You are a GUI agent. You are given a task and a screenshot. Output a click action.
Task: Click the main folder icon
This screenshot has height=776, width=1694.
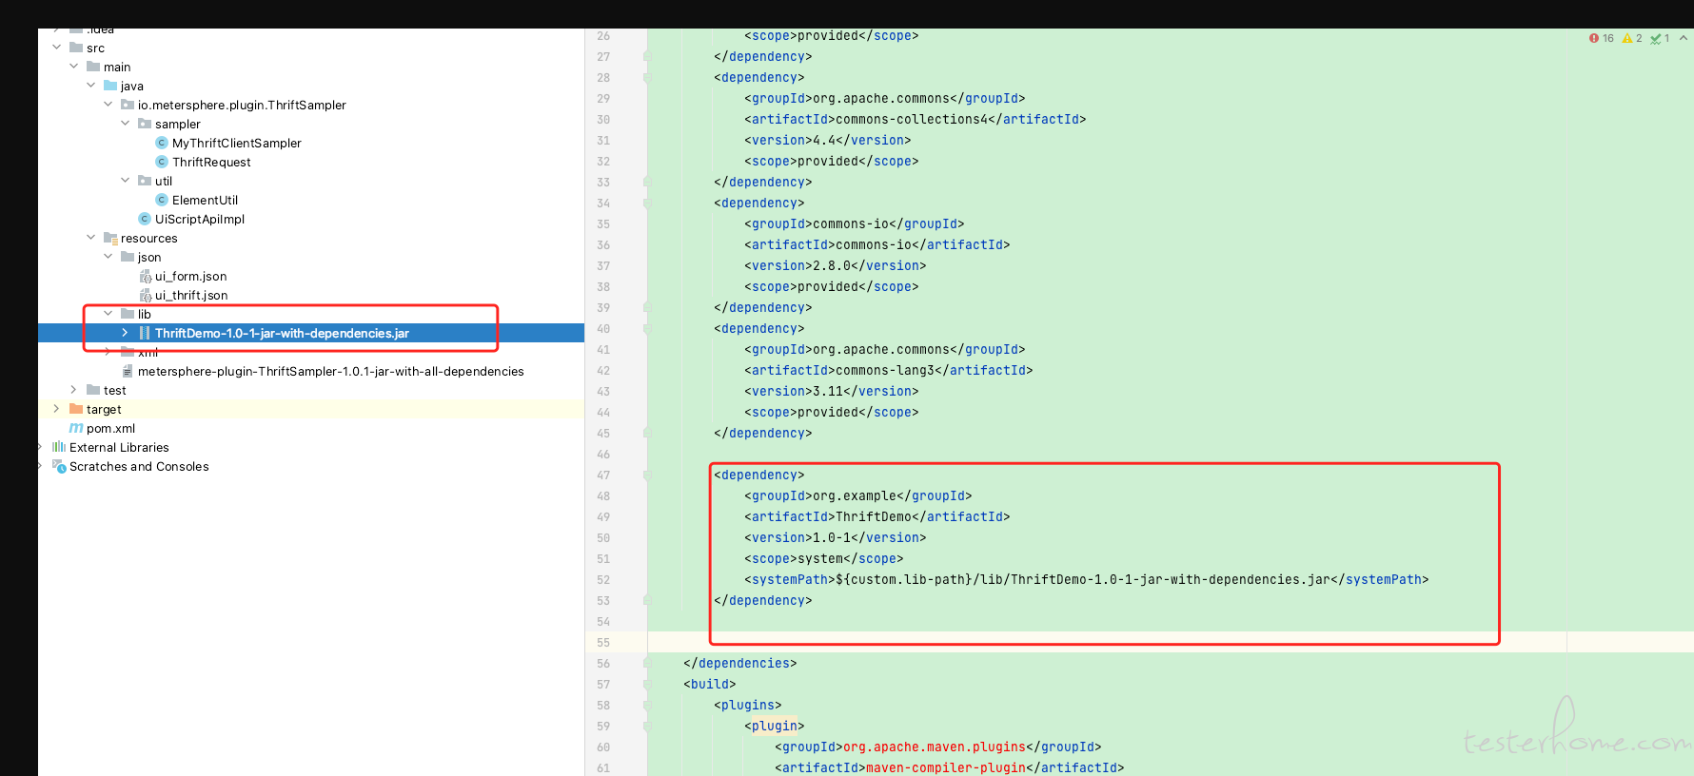click(x=93, y=67)
